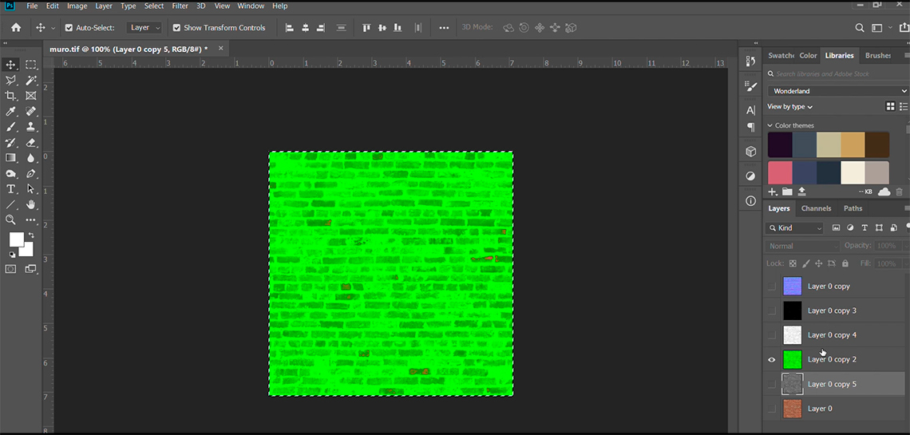Image resolution: width=910 pixels, height=435 pixels.
Task: Collapse the Color themes section
Action: coord(770,125)
